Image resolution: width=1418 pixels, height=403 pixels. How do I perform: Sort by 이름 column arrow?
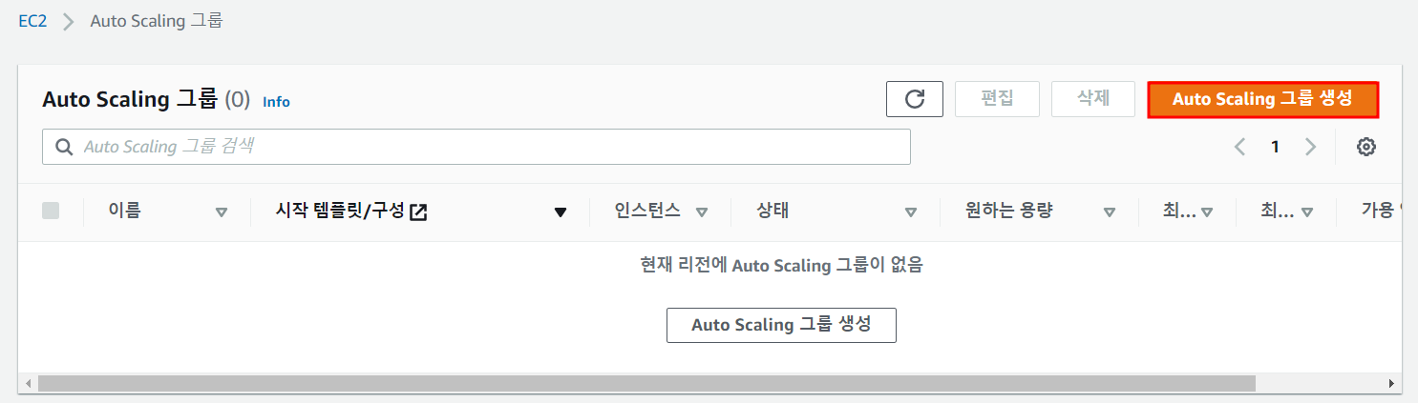222,212
